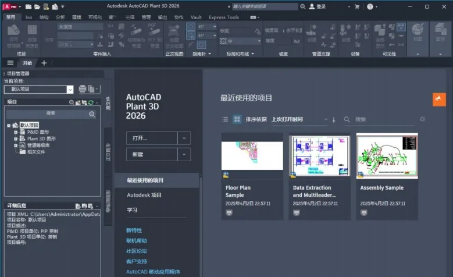This screenshot has width=453, height=277.
Task: Open the Iso ribbon tab
Action: tap(28, 17)
